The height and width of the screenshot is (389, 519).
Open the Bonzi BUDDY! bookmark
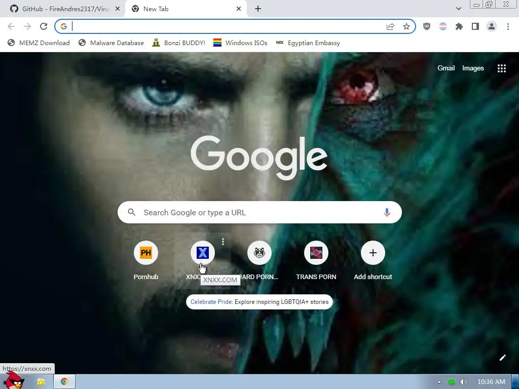179,43
